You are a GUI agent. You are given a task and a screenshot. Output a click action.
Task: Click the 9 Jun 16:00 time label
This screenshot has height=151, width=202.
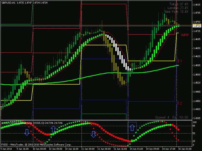point(23,149)
